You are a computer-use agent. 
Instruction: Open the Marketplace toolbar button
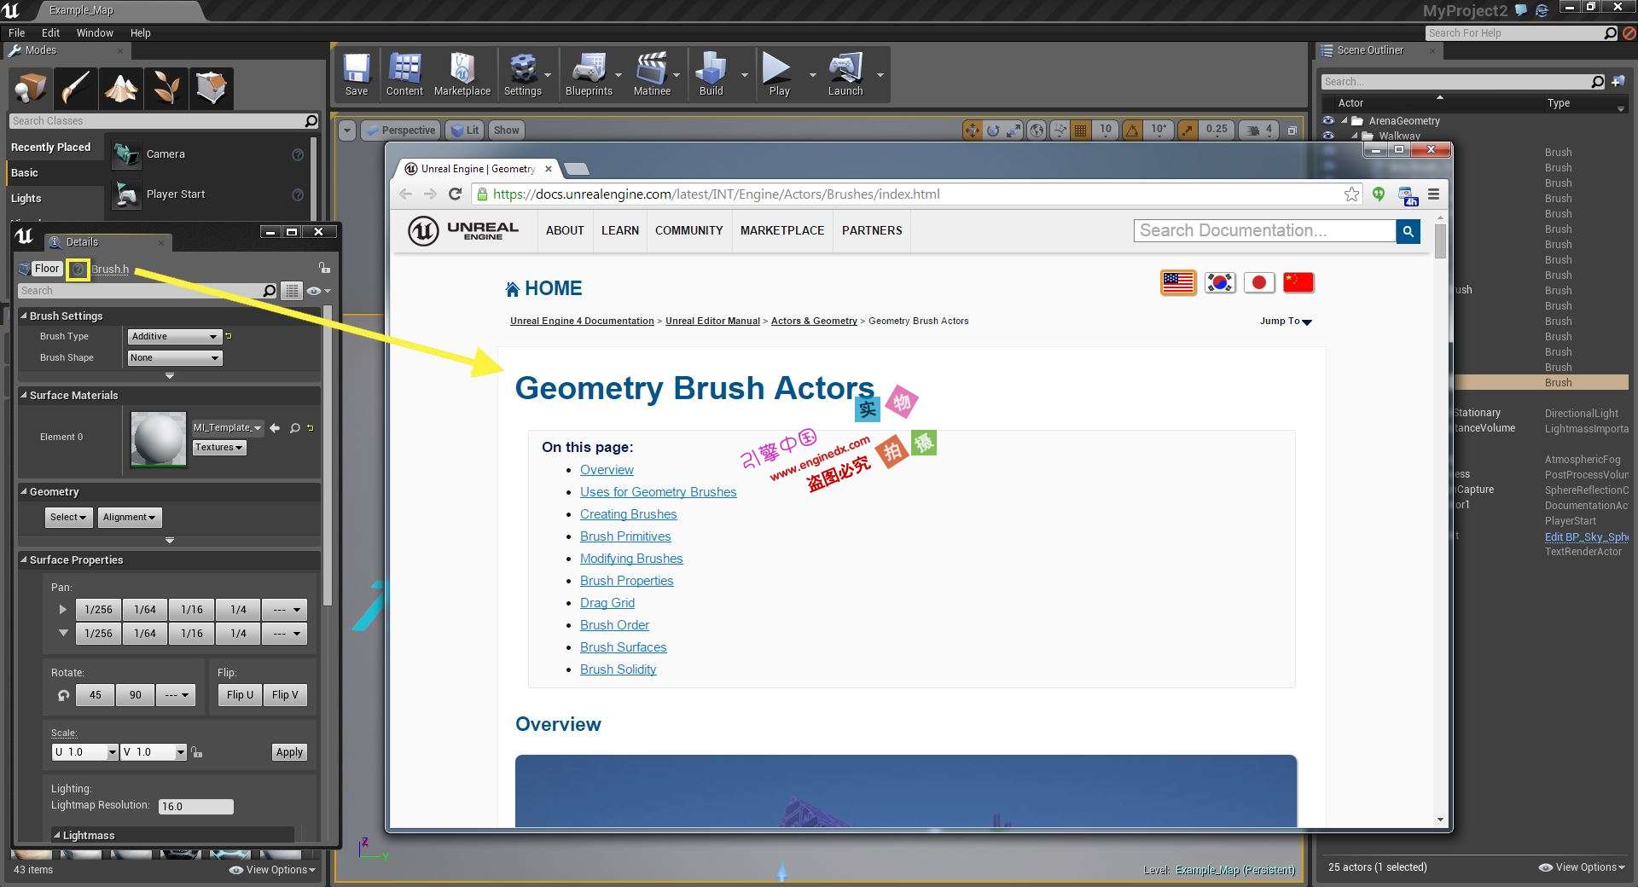tap(462, 74)
